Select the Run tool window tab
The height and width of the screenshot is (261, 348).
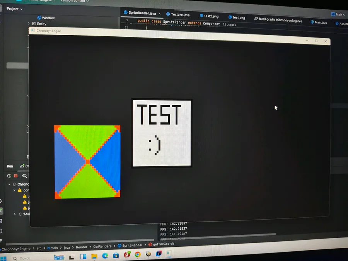[x=10, y=166]
